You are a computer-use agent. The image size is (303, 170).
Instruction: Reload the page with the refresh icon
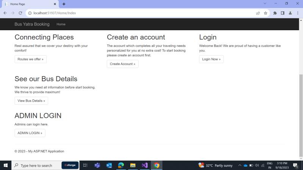(x=20, y=13)
